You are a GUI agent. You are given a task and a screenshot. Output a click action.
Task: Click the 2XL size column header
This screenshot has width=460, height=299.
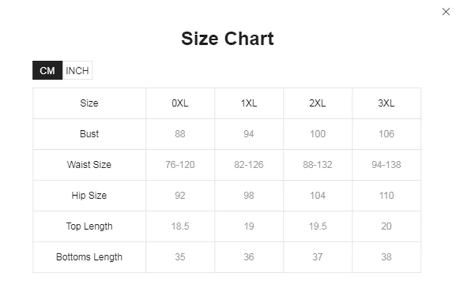tap(317, 103)
